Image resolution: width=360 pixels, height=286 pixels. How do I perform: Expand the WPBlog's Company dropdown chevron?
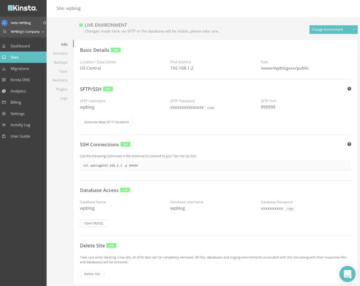tap(43, 32)
